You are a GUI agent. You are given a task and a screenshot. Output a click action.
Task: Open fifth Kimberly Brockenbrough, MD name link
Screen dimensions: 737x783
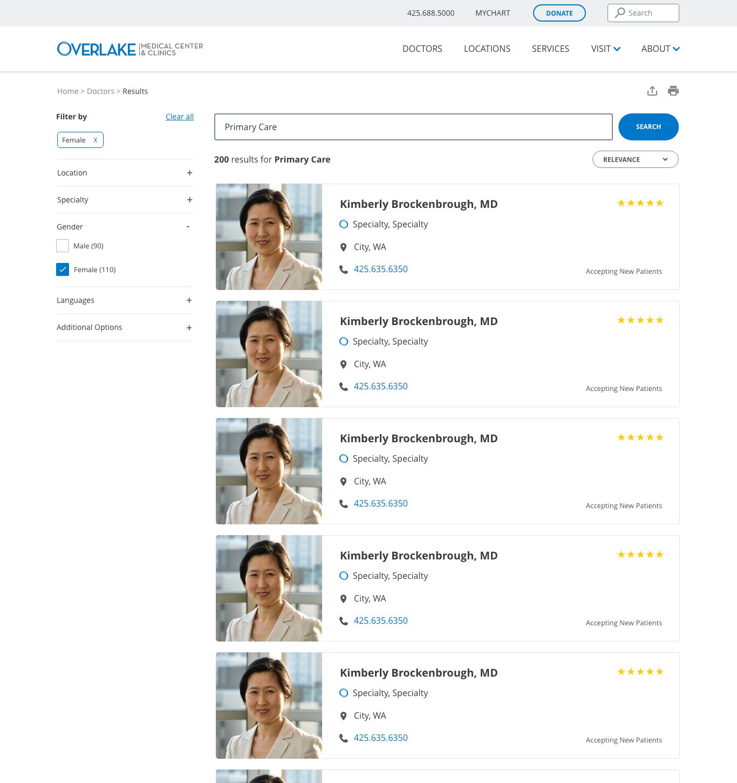click(419, 673)
